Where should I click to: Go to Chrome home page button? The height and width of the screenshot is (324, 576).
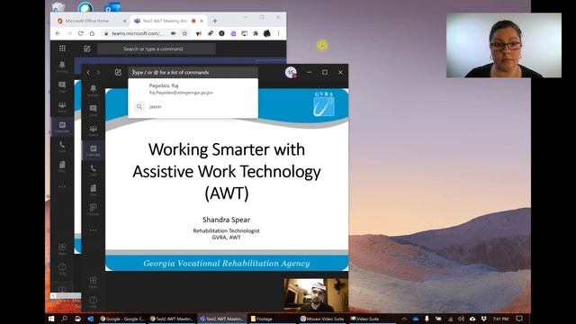[x=92, y=33]
